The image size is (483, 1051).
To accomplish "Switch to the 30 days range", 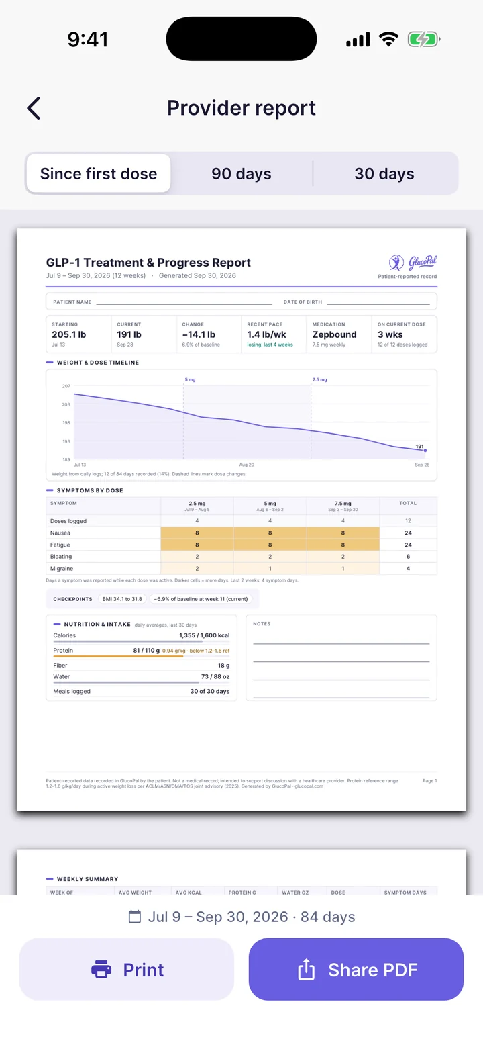I will coord(384,174).
